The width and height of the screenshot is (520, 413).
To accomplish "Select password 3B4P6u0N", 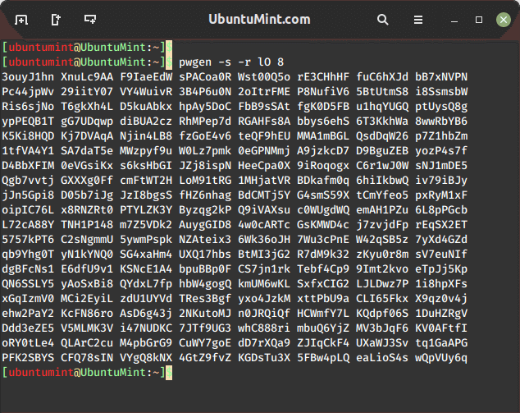I will 205,92.
